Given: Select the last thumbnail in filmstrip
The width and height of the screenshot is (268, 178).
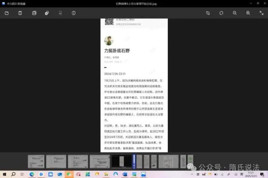Looking at the screenshot, I should click(190, 161).
